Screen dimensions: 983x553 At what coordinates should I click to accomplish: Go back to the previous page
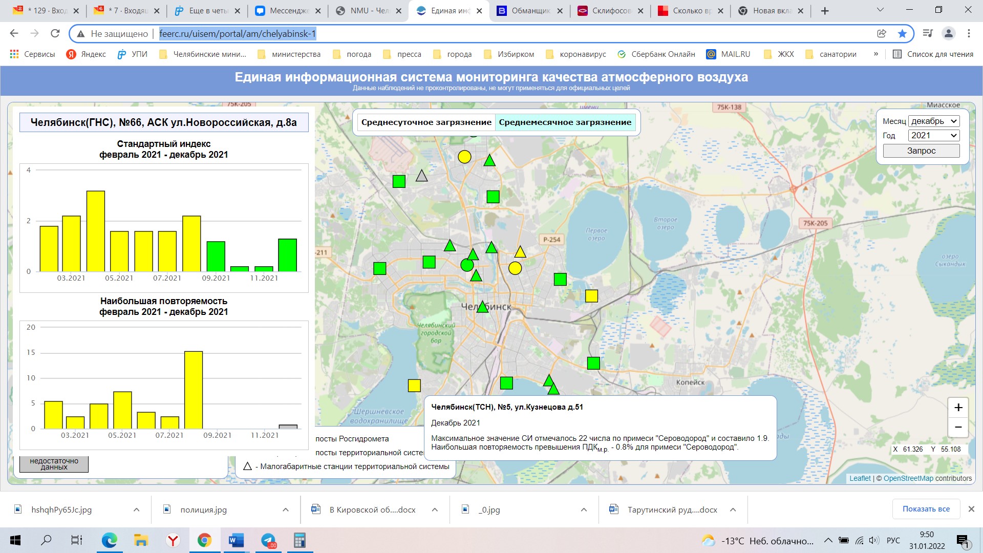point(14,33)
